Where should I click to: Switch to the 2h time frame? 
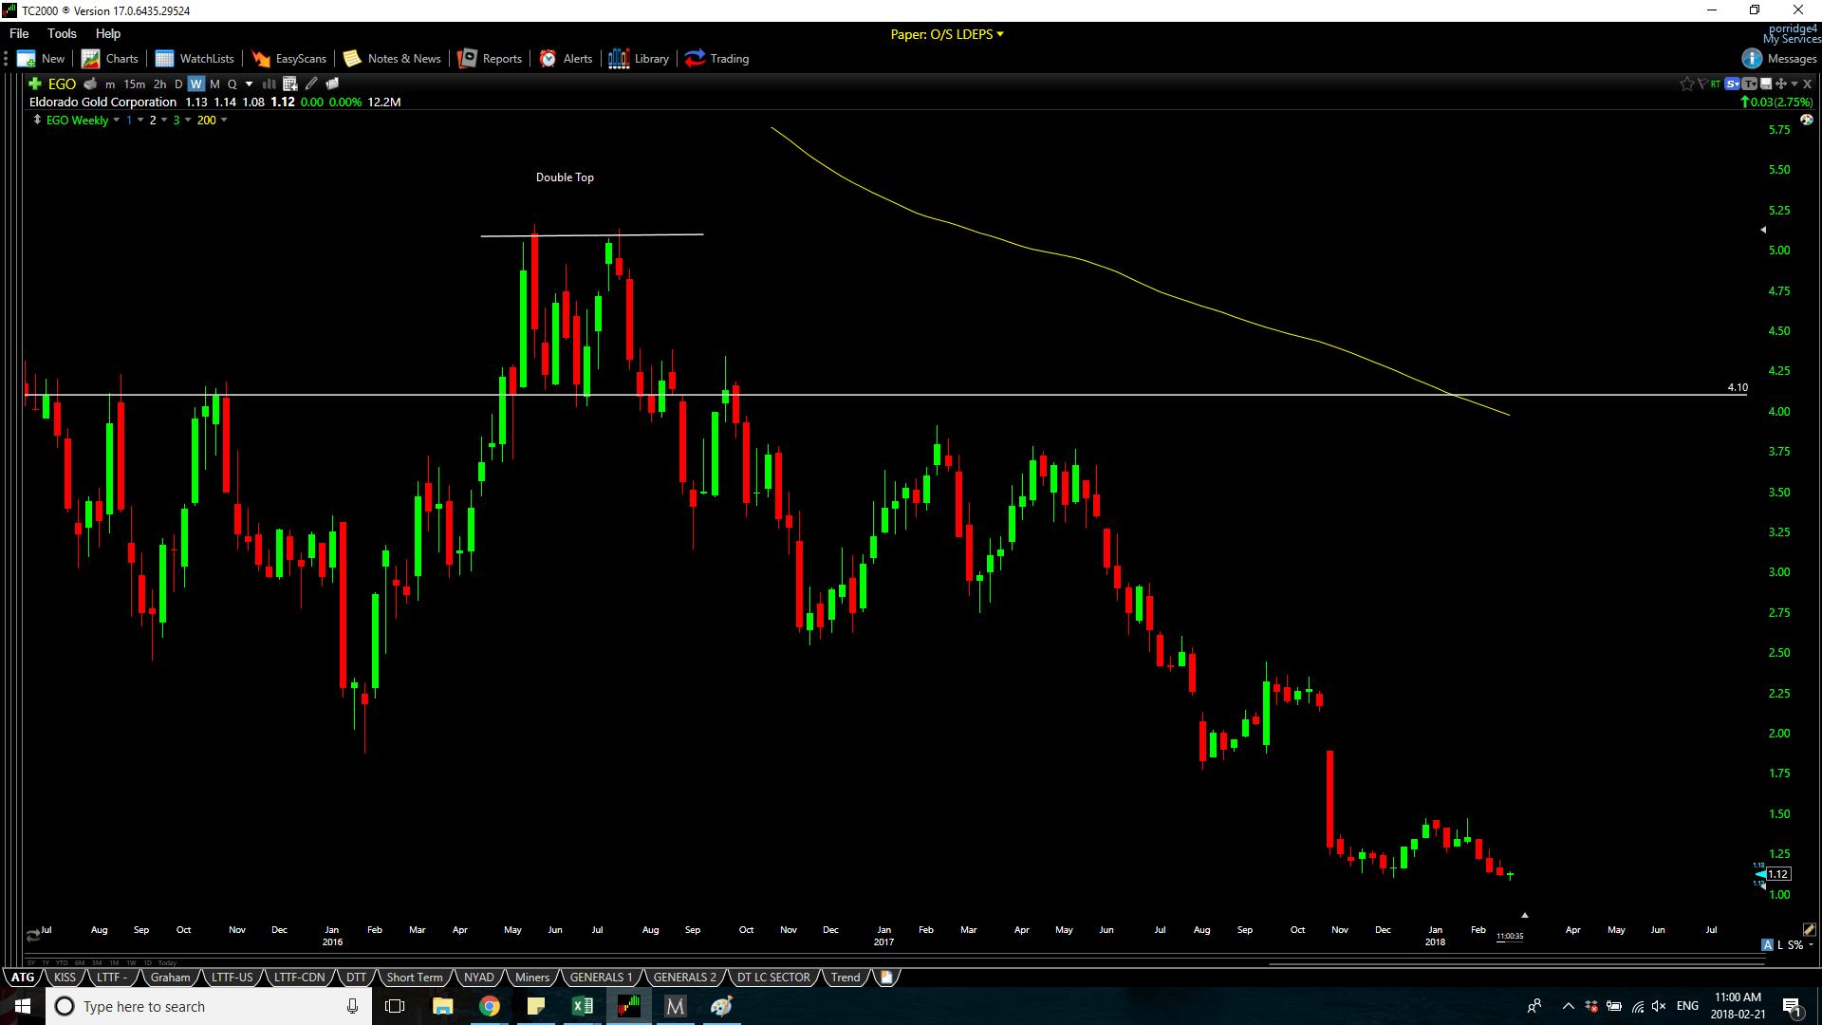[160, 84]
